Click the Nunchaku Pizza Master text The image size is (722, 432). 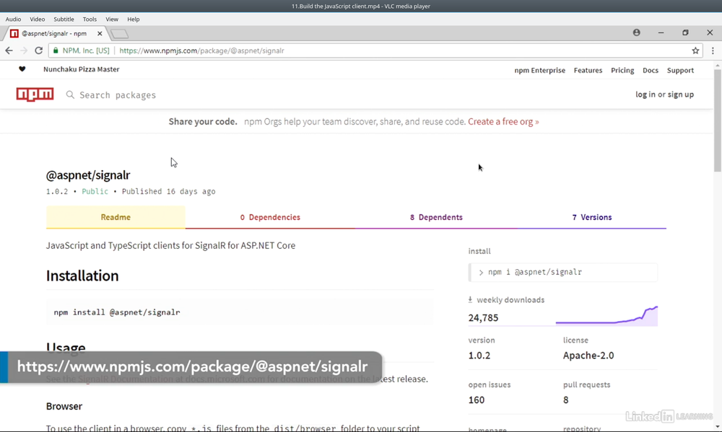(82, 69)
